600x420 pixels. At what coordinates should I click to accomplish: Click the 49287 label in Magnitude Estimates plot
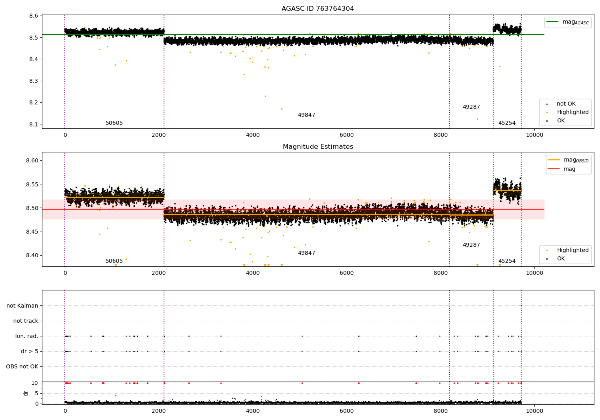click(x=471, y=245)
